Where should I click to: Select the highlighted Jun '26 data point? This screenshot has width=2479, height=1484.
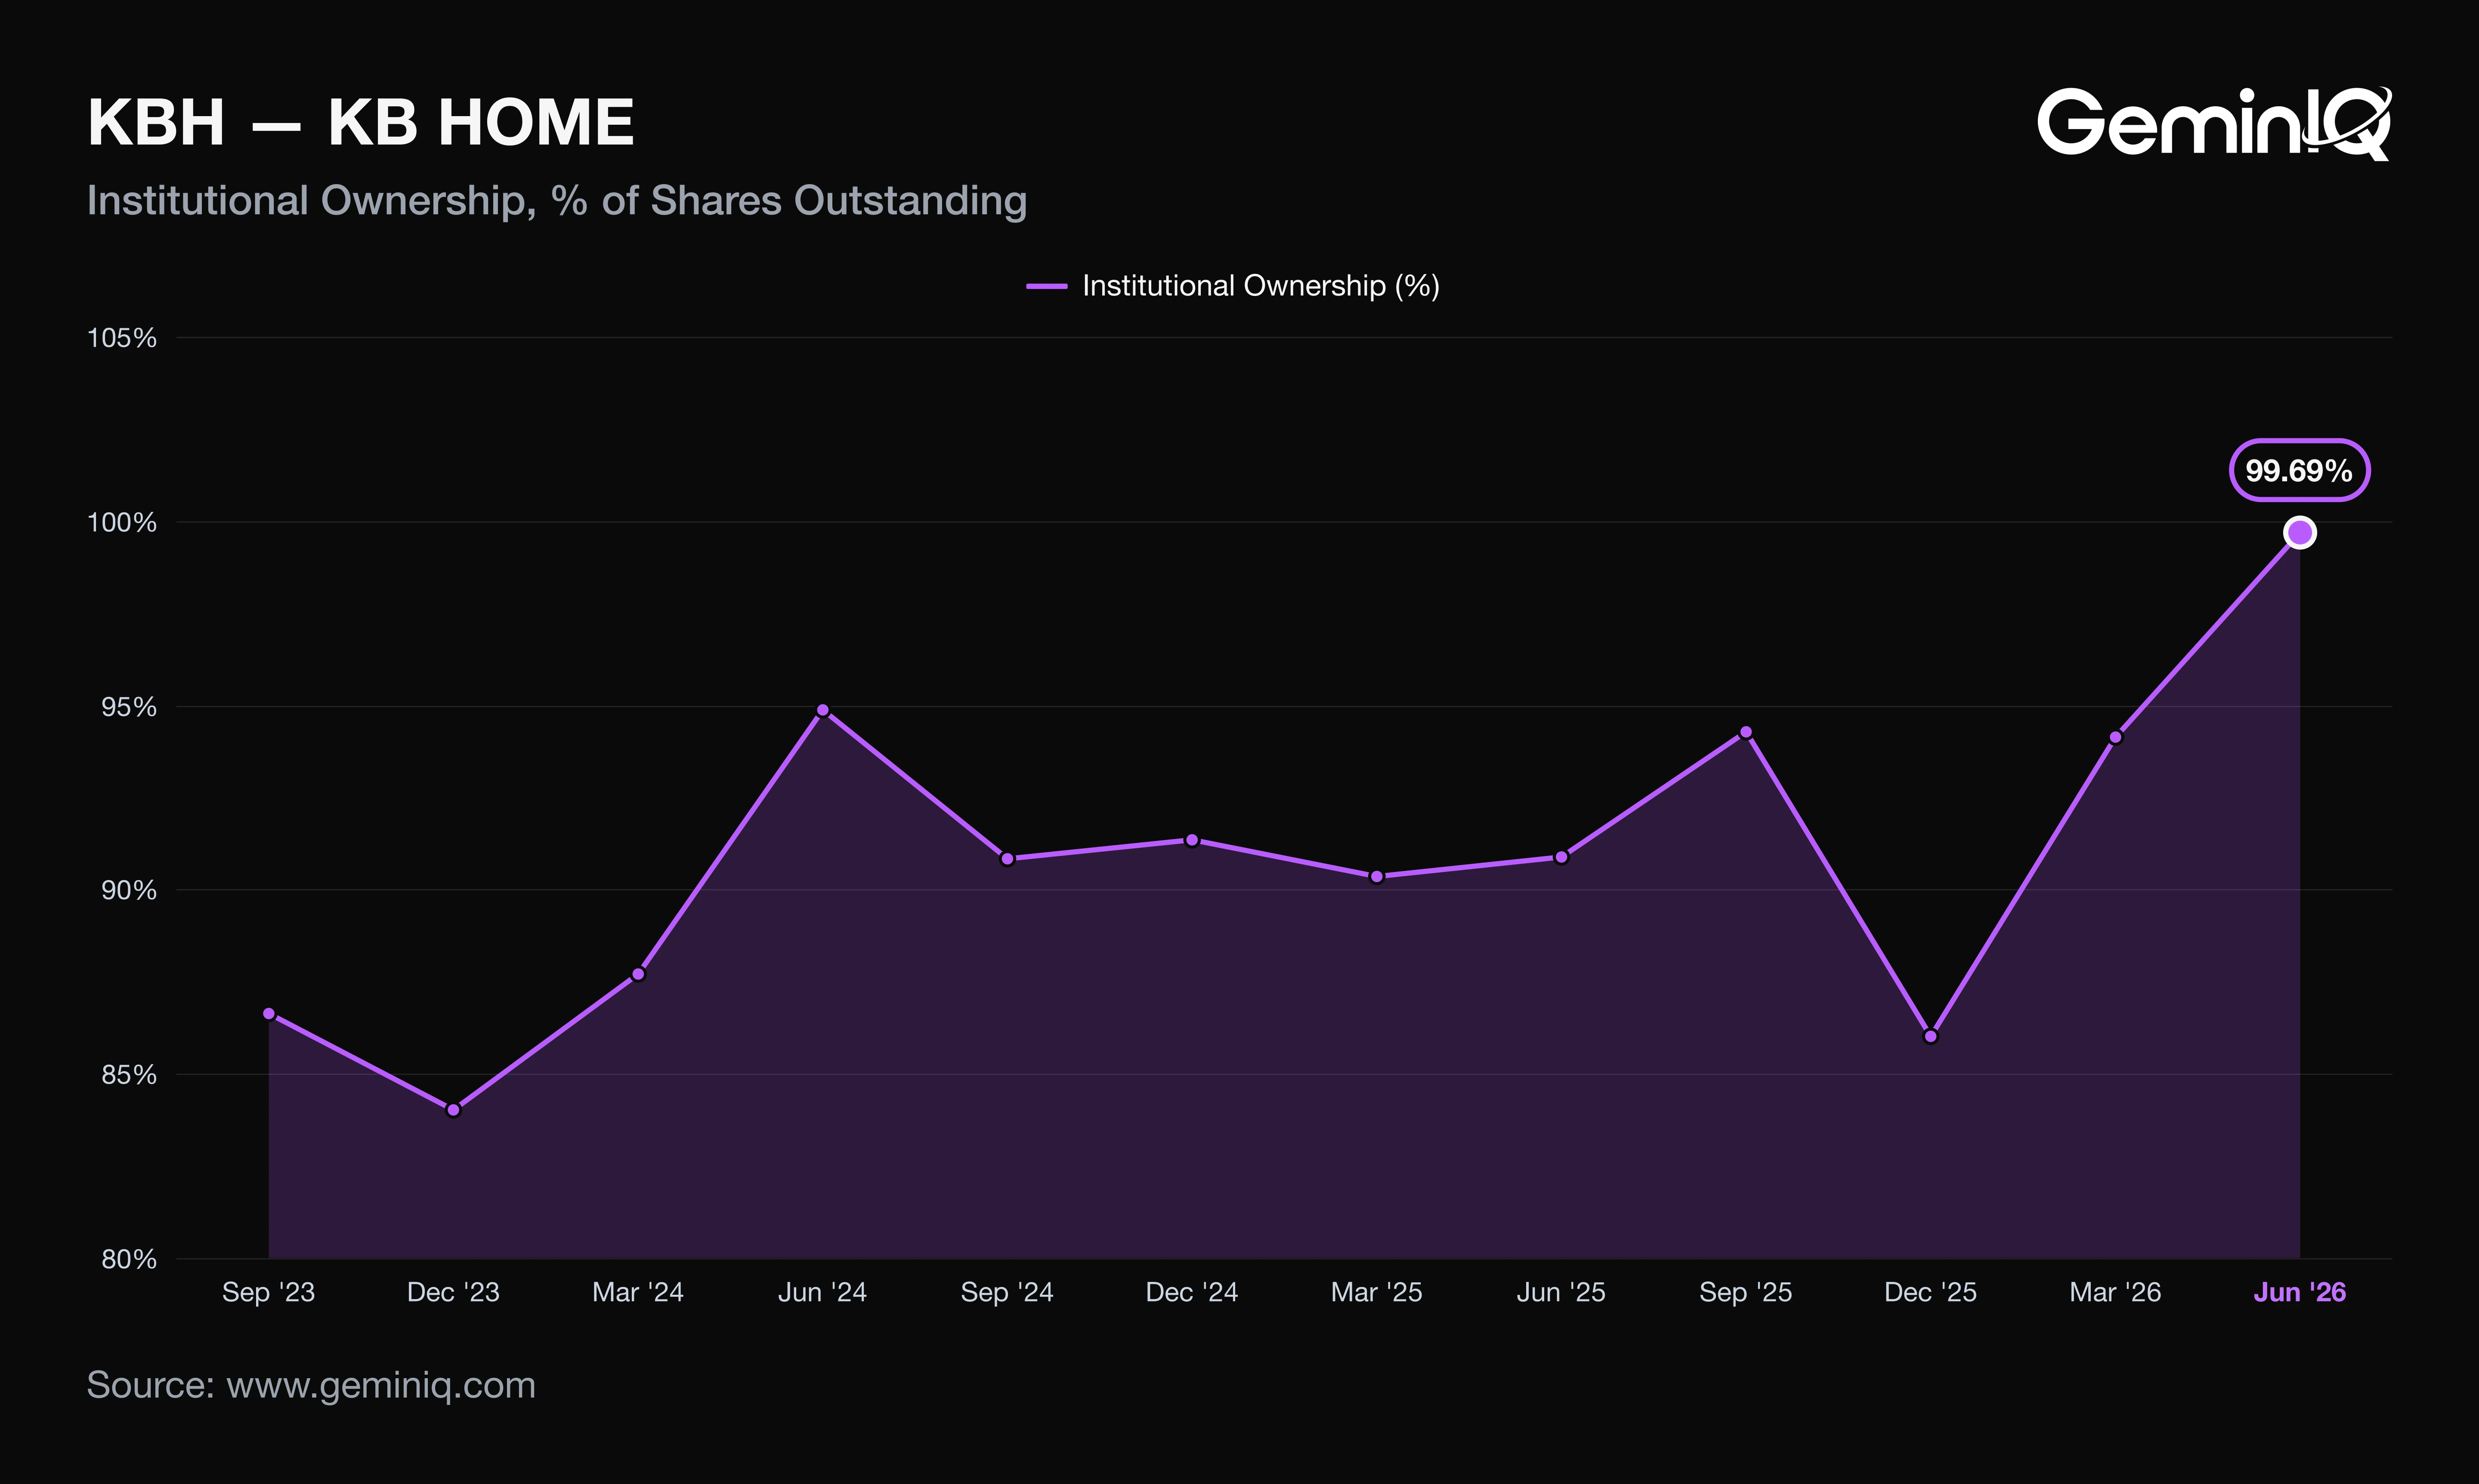(x=2300, y=533)
